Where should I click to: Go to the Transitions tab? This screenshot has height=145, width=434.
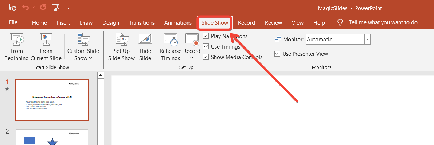point(142,23)
